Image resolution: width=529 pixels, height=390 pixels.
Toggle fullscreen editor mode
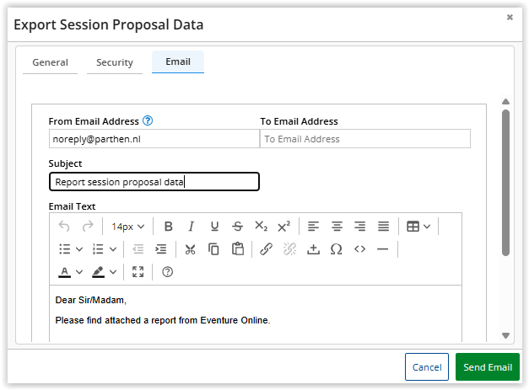138,272
